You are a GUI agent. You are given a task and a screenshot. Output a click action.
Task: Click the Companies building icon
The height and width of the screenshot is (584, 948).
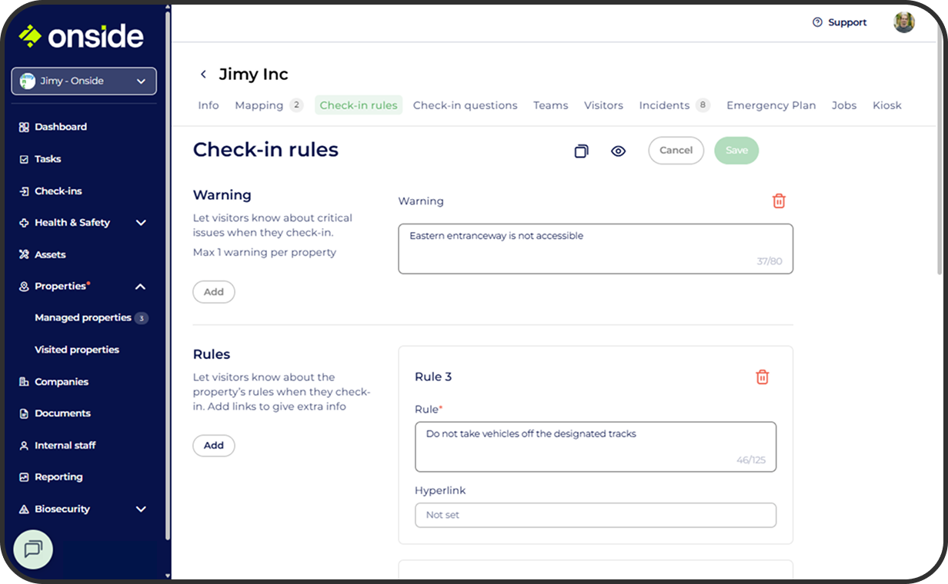coord(24,382)
